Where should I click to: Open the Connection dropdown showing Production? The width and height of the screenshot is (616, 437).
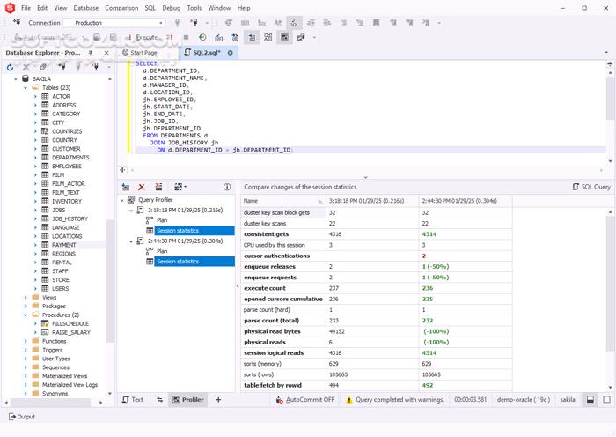114,23
